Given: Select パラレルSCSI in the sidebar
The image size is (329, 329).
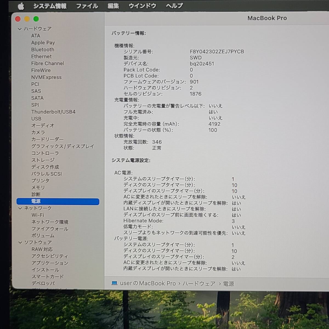Looking at the screenshot, I should pyautogui.click(x=47, y=174).
